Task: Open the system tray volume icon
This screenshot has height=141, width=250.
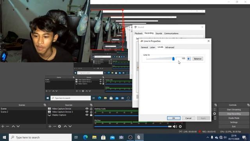Action: [225, 137]
